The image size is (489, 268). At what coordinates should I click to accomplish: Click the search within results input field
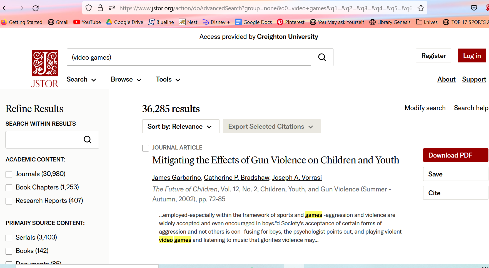[43, 140]
